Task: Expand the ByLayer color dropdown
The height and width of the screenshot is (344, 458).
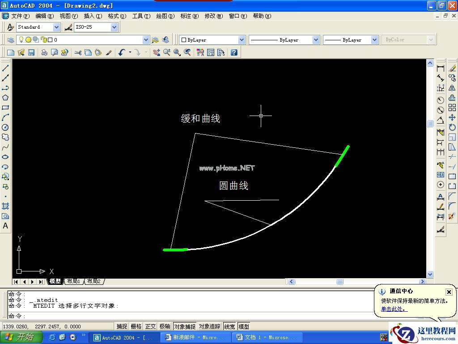Action: pyautogui.click(x=242, y=40)
